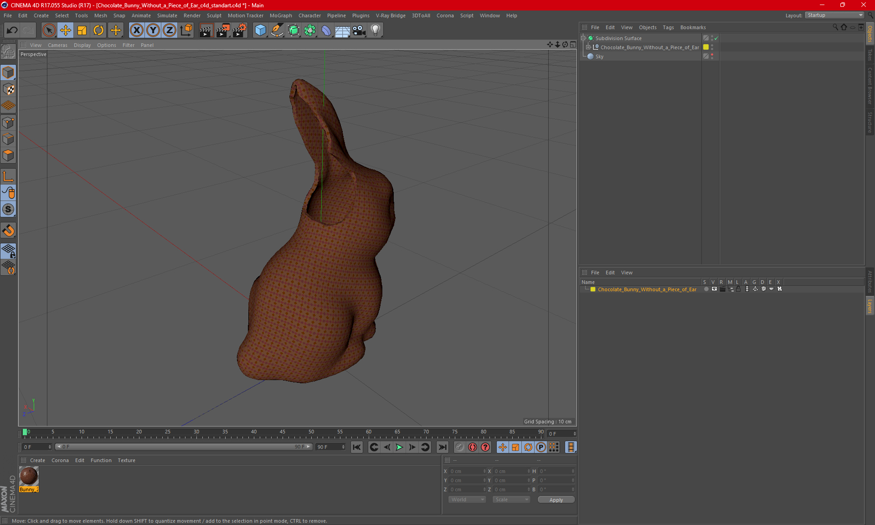Open the spline pen tool
This screenshot has width=875, height=525.
(277, 31)
